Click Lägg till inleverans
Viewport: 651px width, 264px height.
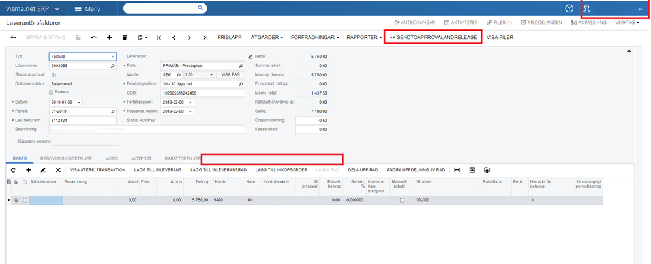click(x=158, y=170)
